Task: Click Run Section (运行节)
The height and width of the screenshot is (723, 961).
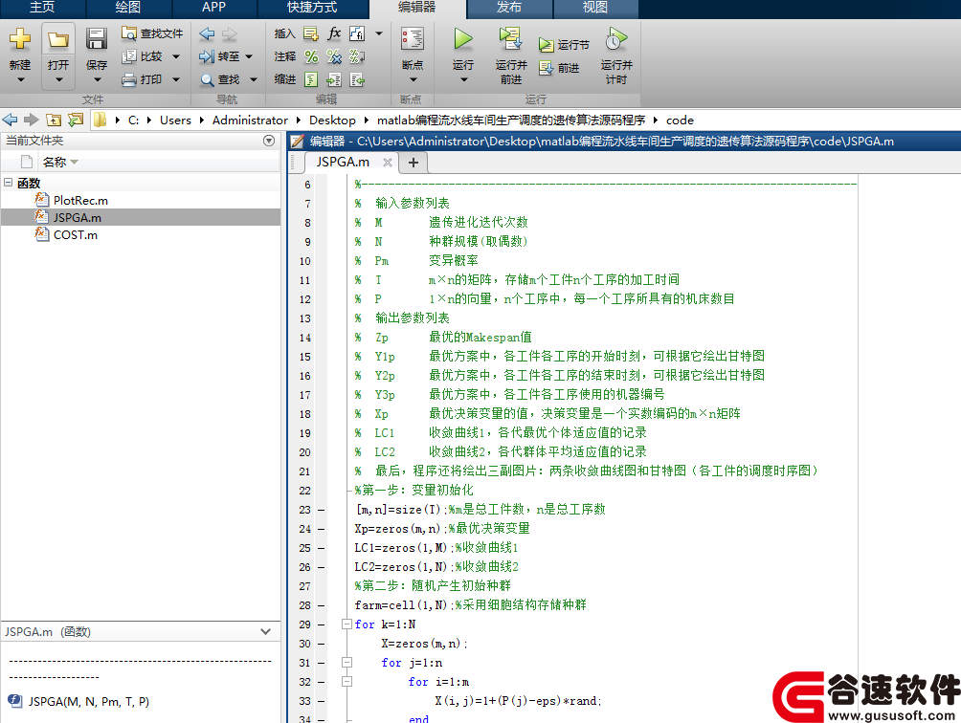Action: click(564, 45)
